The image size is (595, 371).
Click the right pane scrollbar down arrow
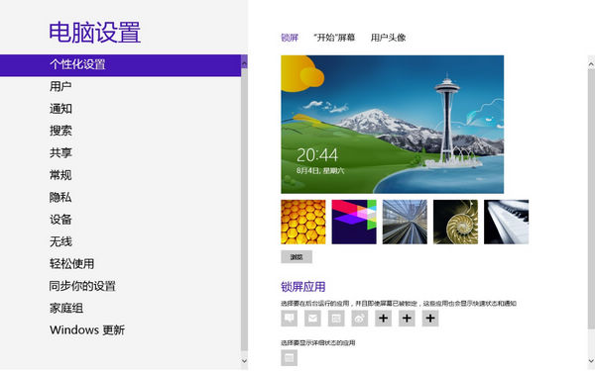point(591,361)
